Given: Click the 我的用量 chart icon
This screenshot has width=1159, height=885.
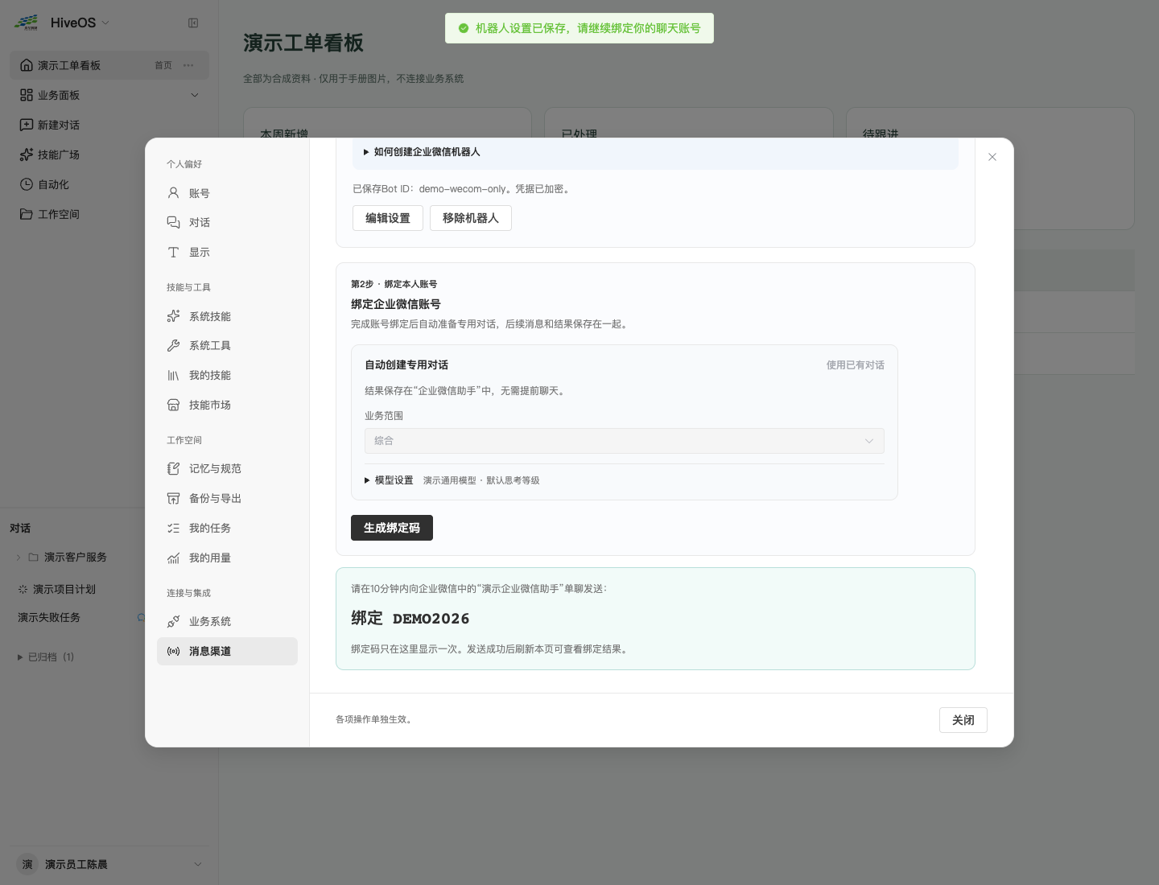Looking at the screenshot, I should coord(173,558).
